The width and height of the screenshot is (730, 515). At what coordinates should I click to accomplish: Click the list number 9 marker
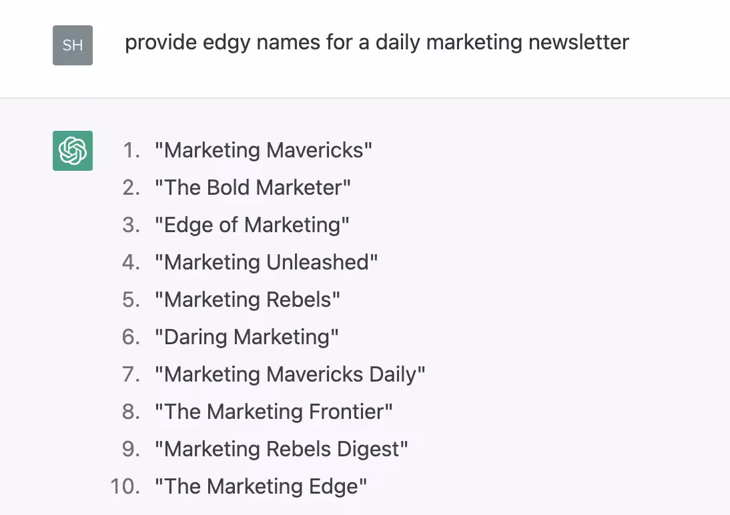click(131, 449)
